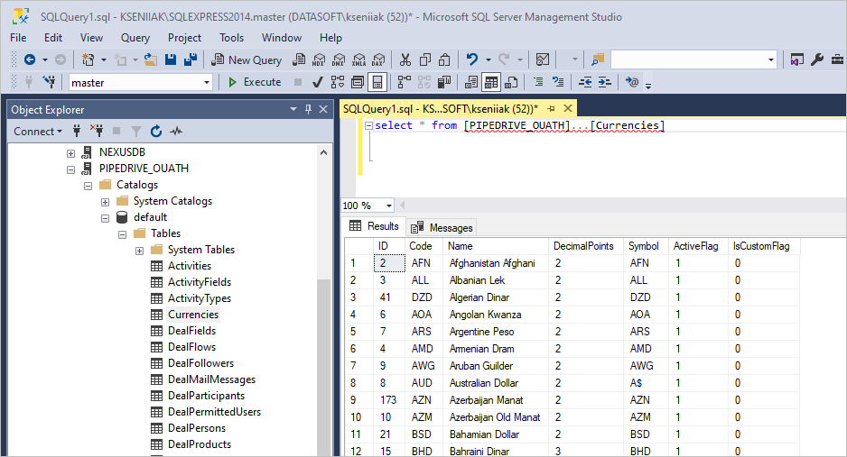
Task: Open Properties wrench icon
Action: click(816, 59)
